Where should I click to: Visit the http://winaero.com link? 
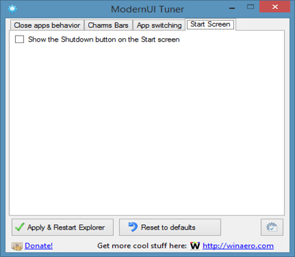tap(238, 246)
